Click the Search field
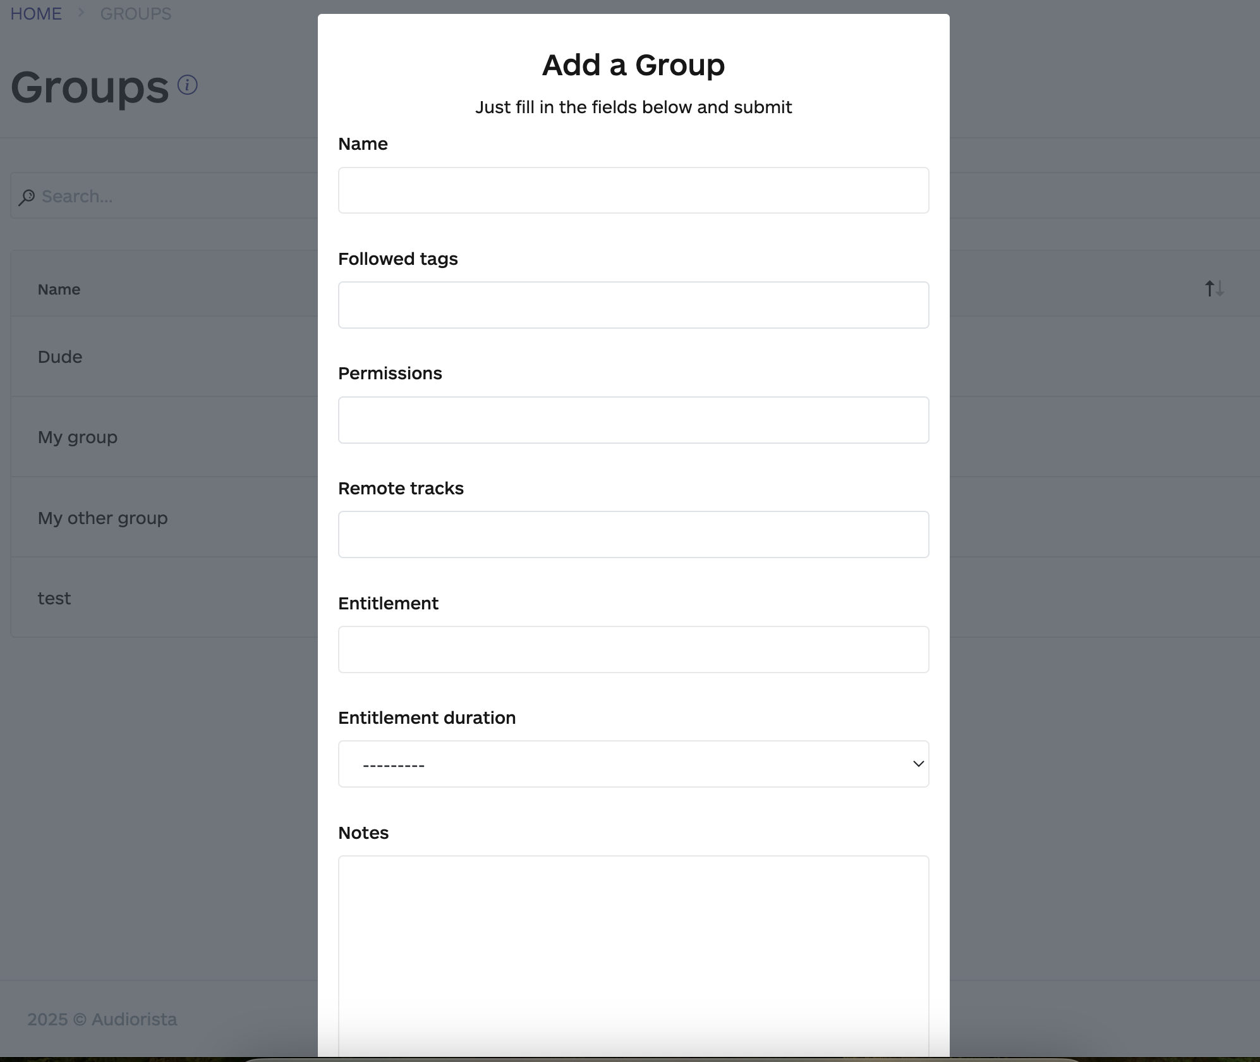 158,197
